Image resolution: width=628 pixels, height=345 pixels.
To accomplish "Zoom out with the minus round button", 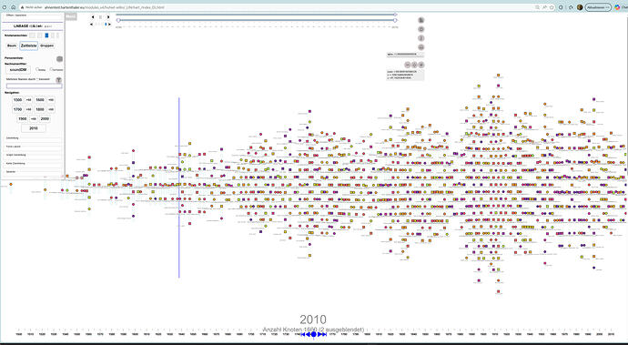I will [x=408, y=65].
